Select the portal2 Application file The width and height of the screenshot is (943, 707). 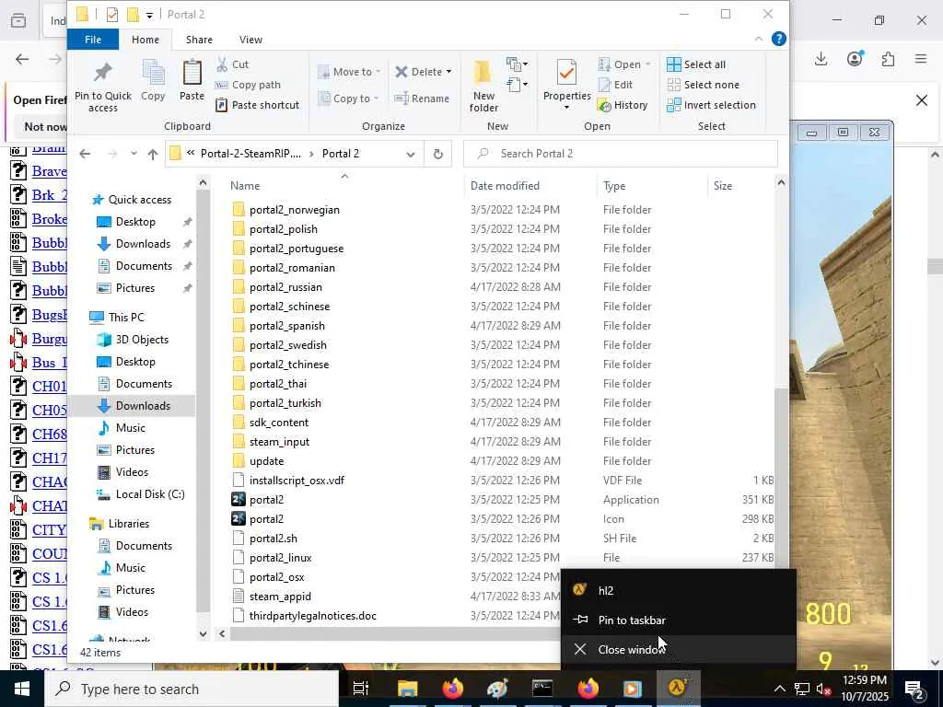tap(266, 500)
